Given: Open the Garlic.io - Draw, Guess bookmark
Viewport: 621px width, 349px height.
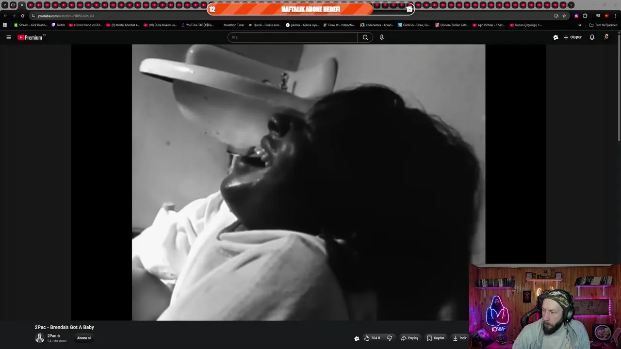Looking at the screenshot, I should [414, 25].
